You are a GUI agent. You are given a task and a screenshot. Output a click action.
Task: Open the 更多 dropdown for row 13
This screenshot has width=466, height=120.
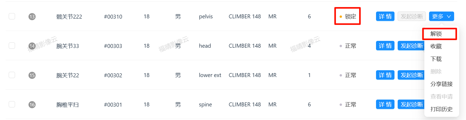[x=441, y=17]
